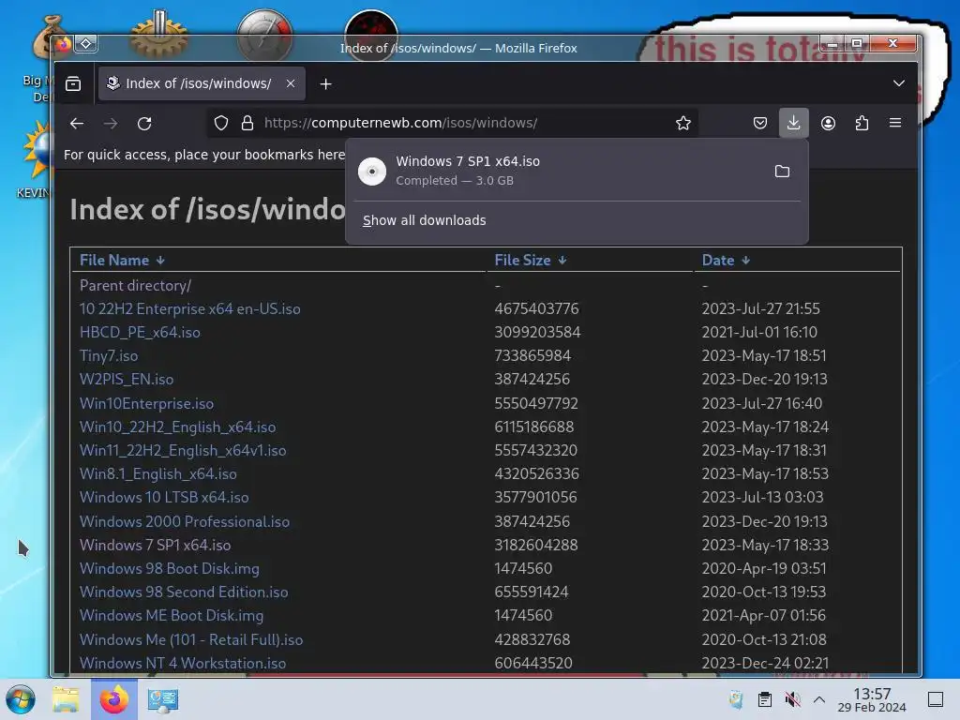Click the muted volume tray icon
This screenshot has height=720, width=960.
point(793,699)
